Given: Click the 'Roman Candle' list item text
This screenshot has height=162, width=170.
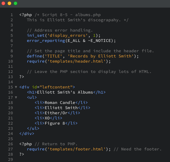Looking at the screenshot, I should click(60, 103).
